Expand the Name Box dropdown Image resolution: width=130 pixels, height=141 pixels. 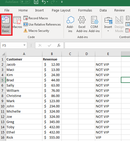click(24, 45)
